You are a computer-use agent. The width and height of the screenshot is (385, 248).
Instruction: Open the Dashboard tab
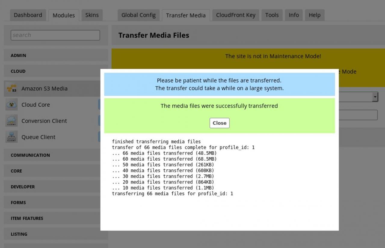pyautogui.click(x=28, y=15)
